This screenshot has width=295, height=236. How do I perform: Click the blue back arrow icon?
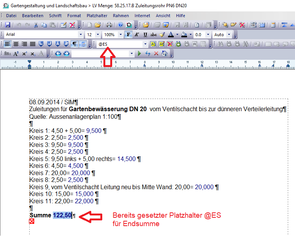(x=58, y=54)
